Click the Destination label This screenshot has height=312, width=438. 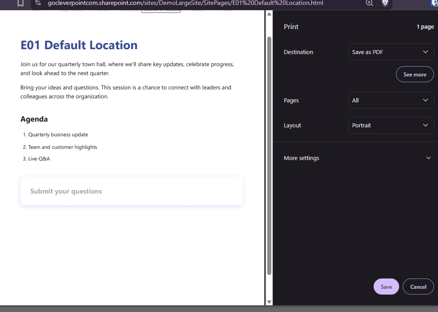pyautogui.click(x=299, y=52)
